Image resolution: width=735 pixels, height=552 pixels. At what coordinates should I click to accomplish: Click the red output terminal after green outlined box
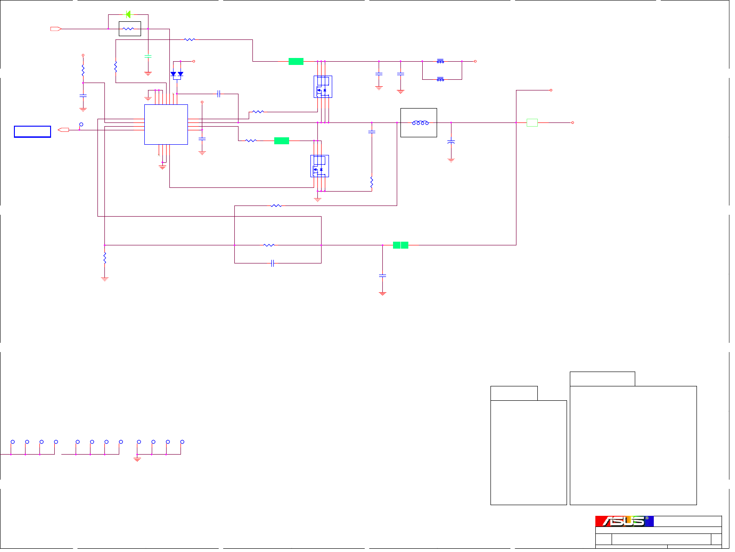point(573,122)
